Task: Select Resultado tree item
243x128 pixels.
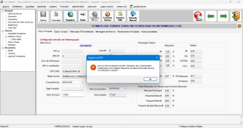Action: click(12, 45)
